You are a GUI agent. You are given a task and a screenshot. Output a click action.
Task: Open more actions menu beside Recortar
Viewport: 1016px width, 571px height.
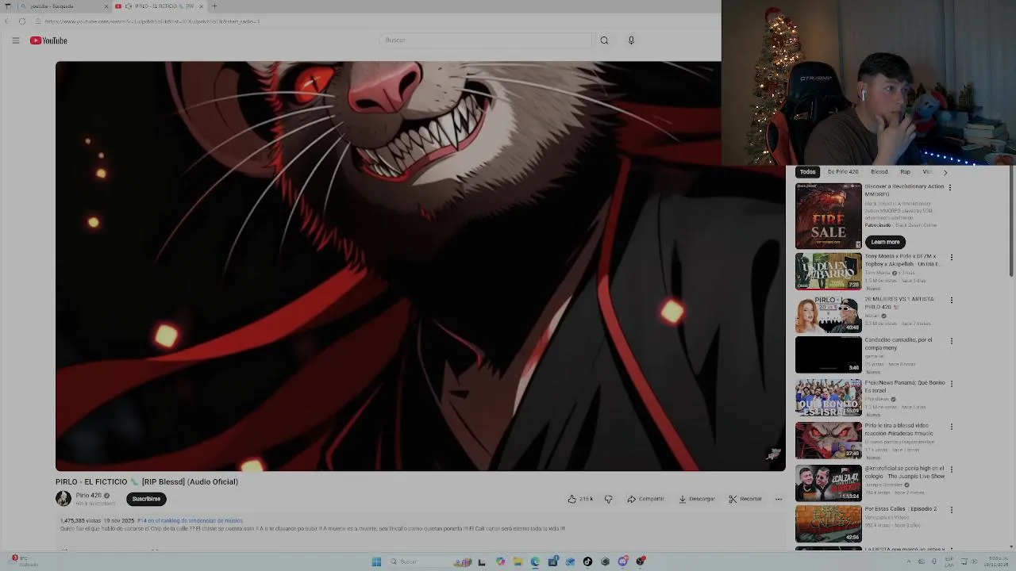778,499
